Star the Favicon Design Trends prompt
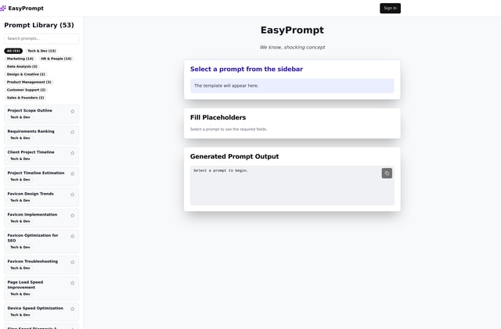The width and height of the screenshot is (501, 329). (x=73, y=195)
